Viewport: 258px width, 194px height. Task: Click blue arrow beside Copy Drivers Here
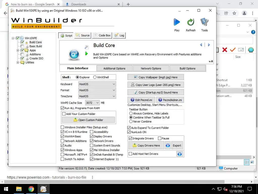click(168, 145)
